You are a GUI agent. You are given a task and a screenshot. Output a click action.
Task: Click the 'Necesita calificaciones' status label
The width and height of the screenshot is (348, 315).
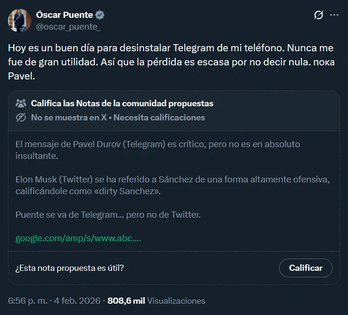pyautogui.click(x=159, y=117)
